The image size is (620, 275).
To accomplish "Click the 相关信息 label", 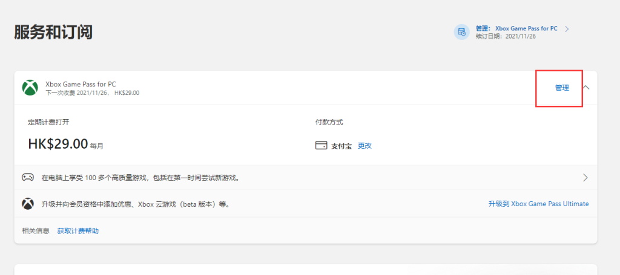I will click(36, 231).
